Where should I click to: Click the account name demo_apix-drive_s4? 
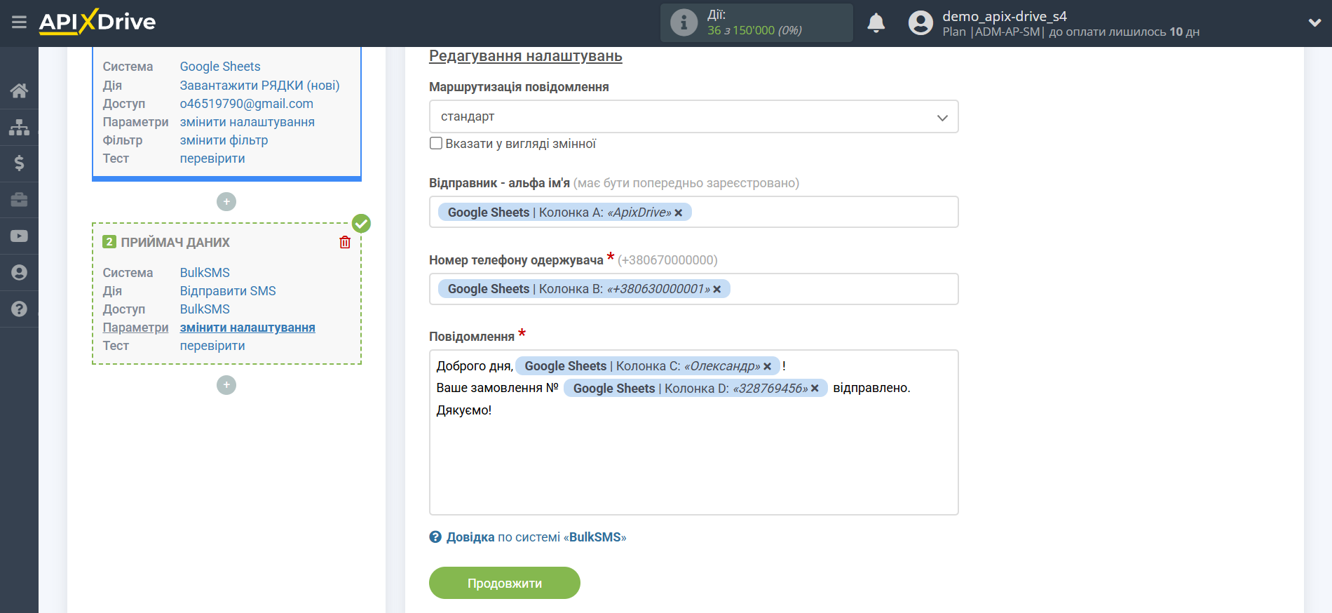(x=1005, y=16)
